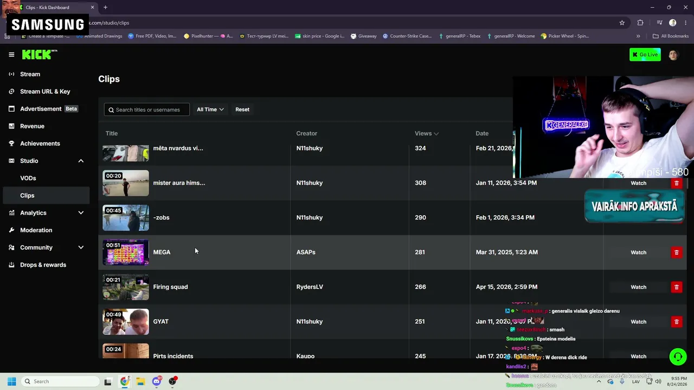Open the Chrome profile avatar
The image size is (694, 390).
pos(673,23)
